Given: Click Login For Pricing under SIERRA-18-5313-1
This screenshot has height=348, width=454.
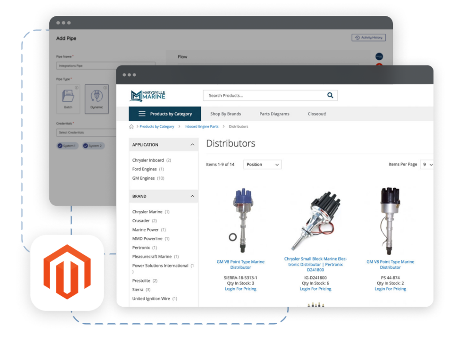Looking at the screenshot, I should (x=240, y=289).
